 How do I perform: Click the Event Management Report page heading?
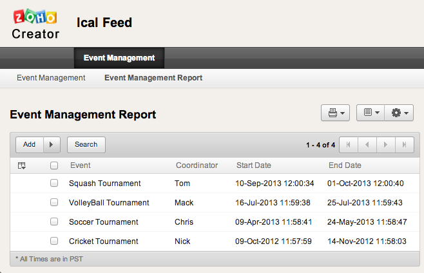click(83, 115)
